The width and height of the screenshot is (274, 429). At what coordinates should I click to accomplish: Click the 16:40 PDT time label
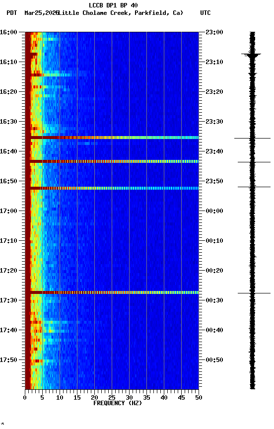coord(8,151)
